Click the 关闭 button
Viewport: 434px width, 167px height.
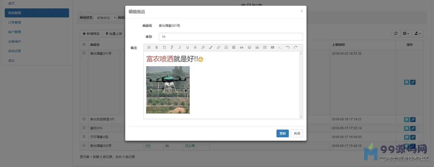click(x=297, y=133)
